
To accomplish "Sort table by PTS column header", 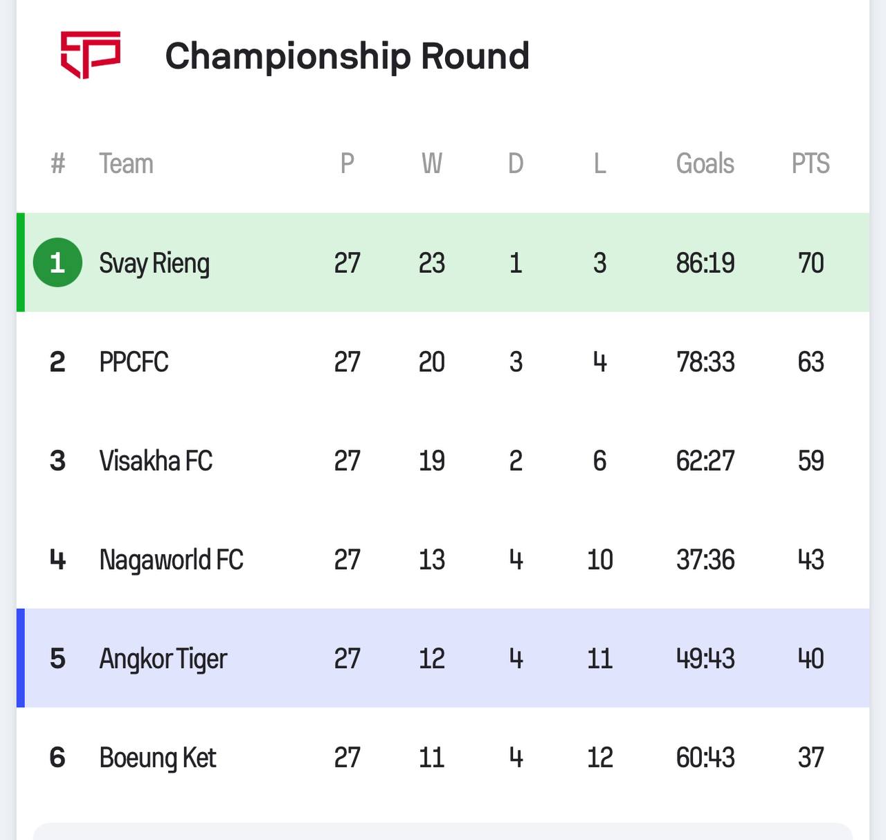I will pyautogui.click(x=811, y=164).
